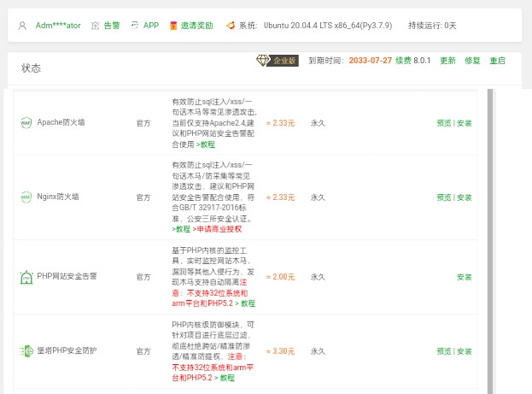Open 申请商业授权 link under Nginx防火墙
Viewport: 532px width, 394px height.
click(219, 229)
